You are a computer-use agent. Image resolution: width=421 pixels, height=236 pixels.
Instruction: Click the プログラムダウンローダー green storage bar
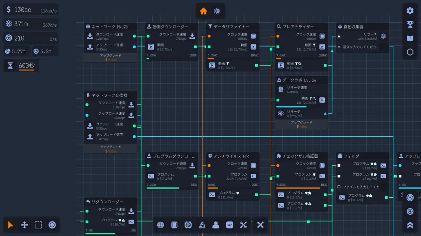click(171, 188)
